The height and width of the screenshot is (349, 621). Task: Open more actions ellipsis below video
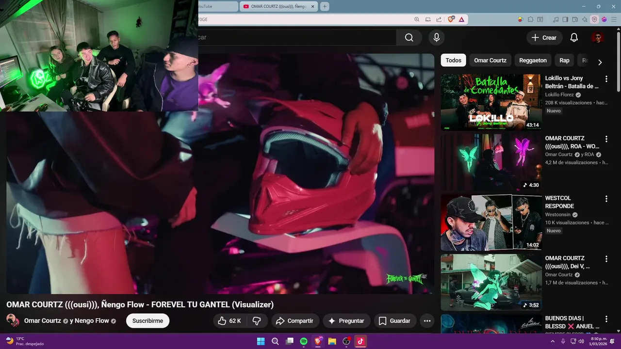[x=427, y=321]
